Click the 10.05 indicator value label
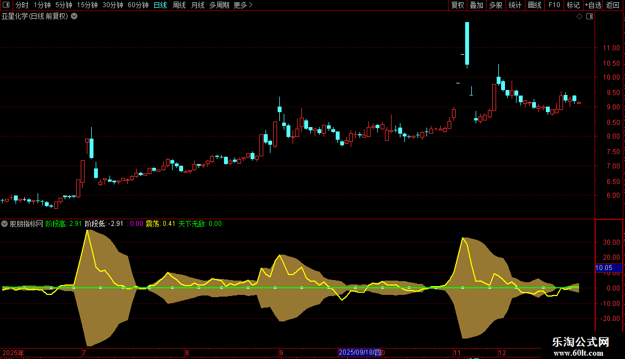625x359 pixels. click(x=608, y=268)
